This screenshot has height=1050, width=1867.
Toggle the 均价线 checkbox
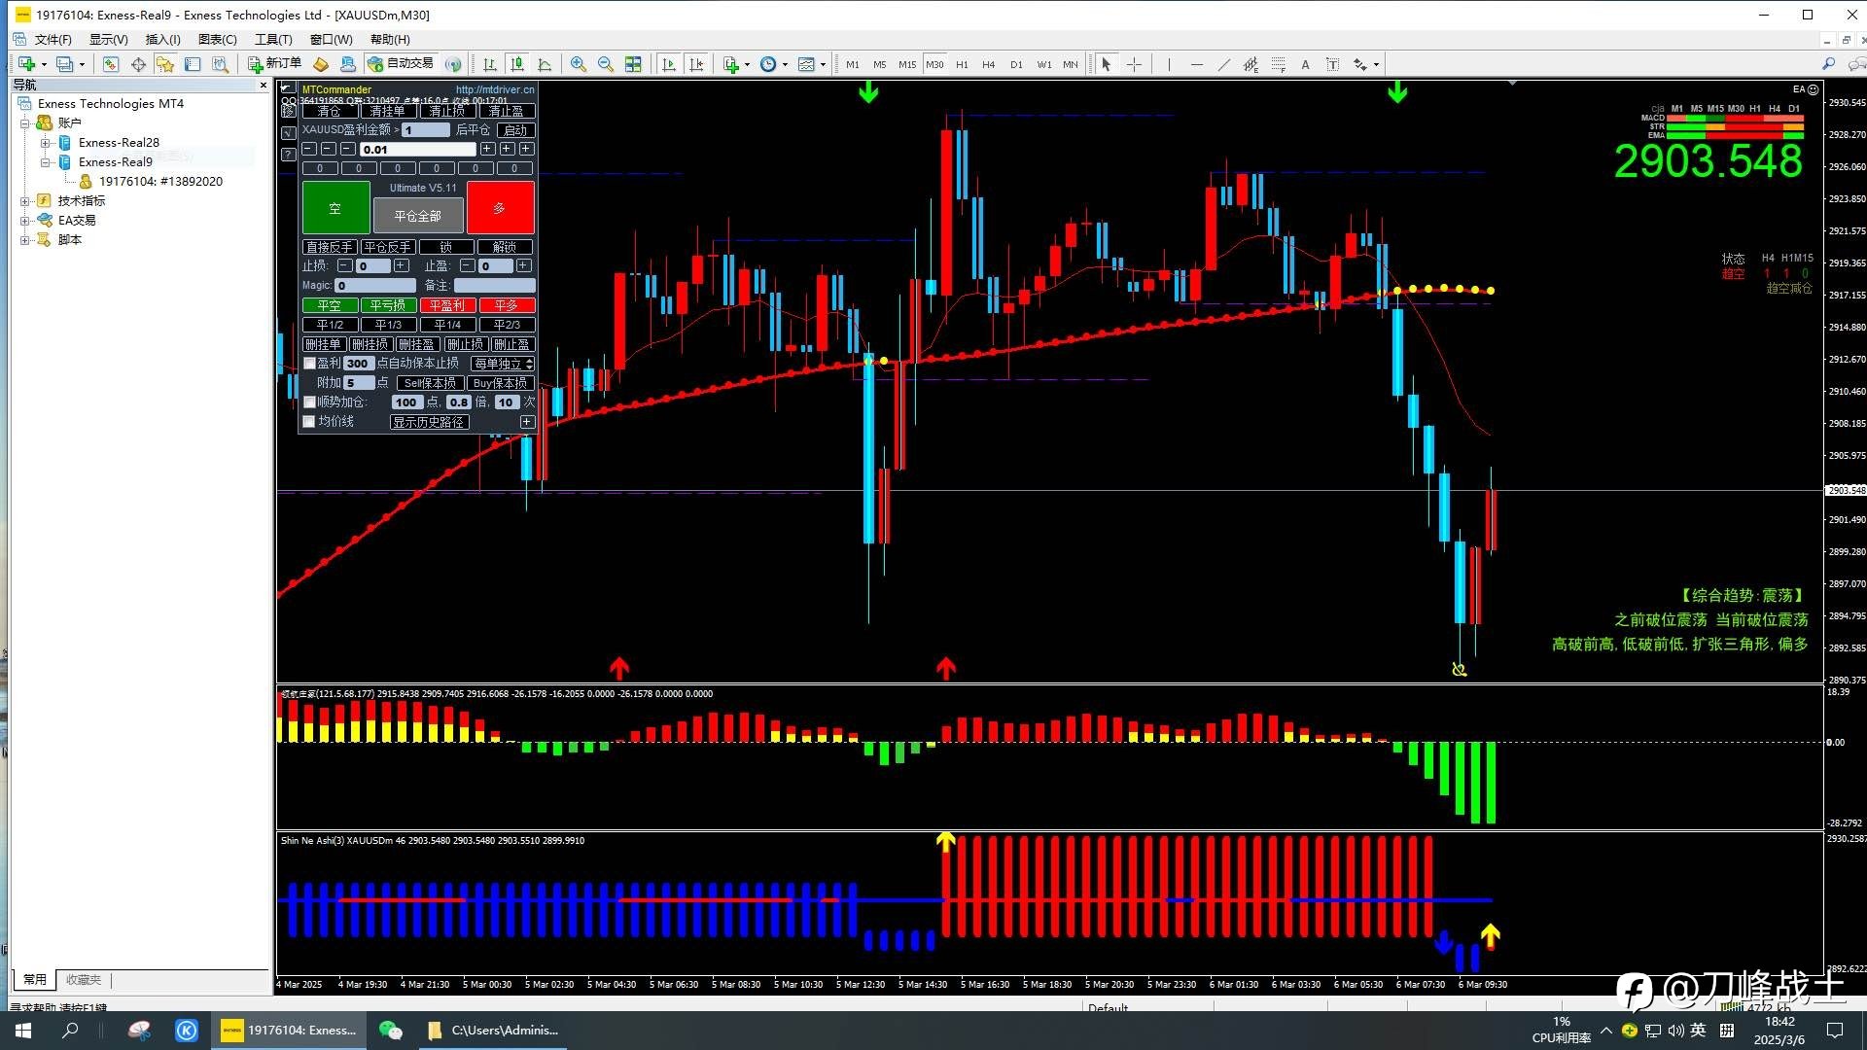coord(309,422)
